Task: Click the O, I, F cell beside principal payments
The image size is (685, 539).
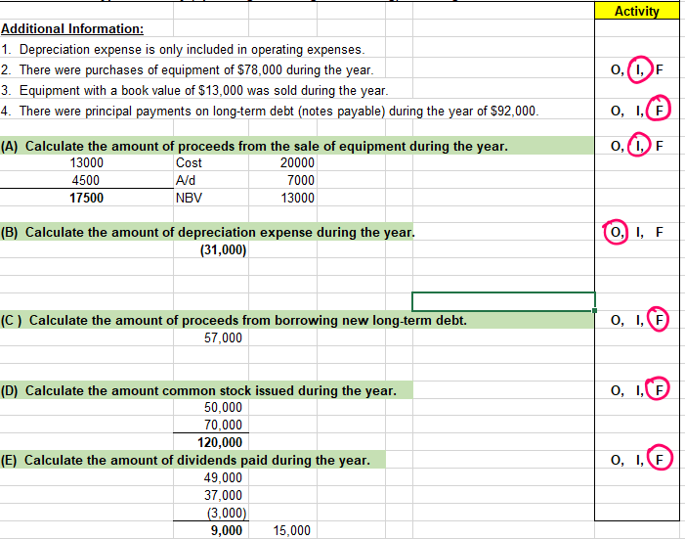Action: point(637,111)
